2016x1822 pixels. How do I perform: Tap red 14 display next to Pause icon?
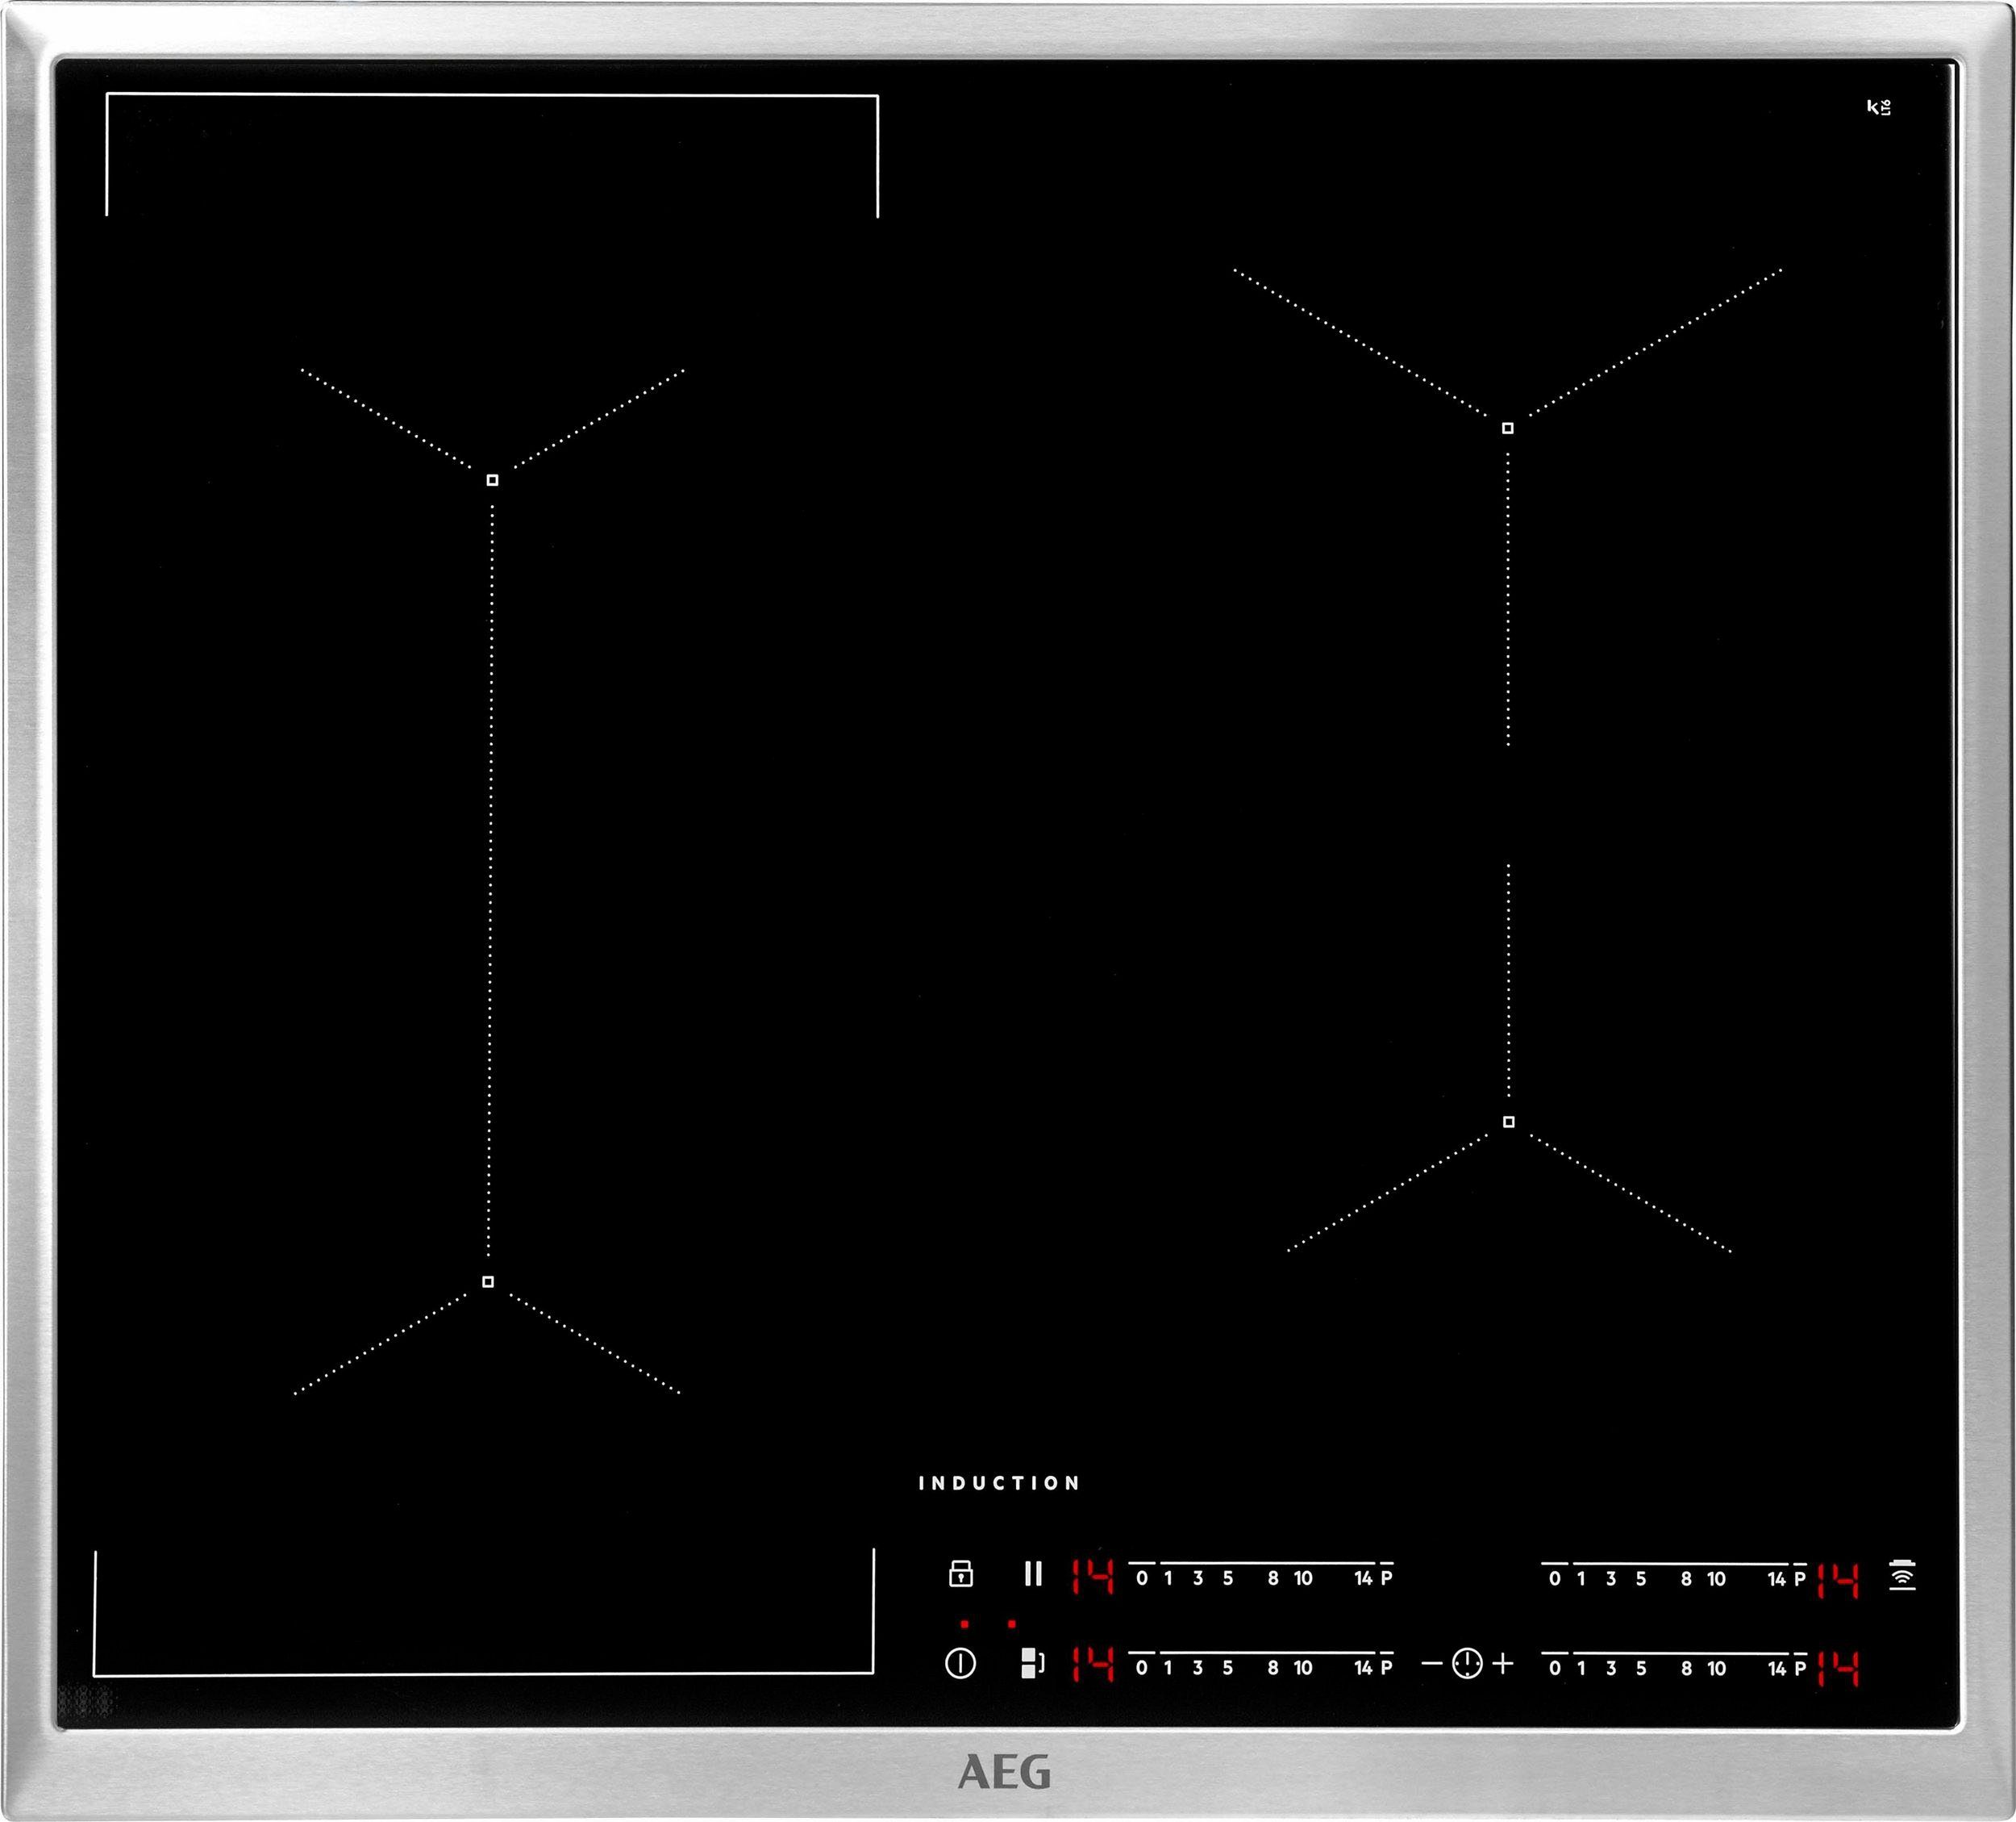coord(1092,1577)
